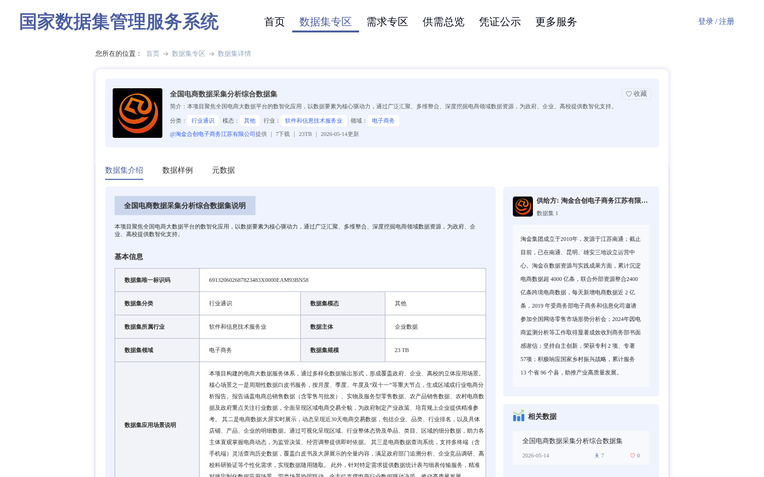Click the 数据集 1 count under supplier

coord(547,213)
